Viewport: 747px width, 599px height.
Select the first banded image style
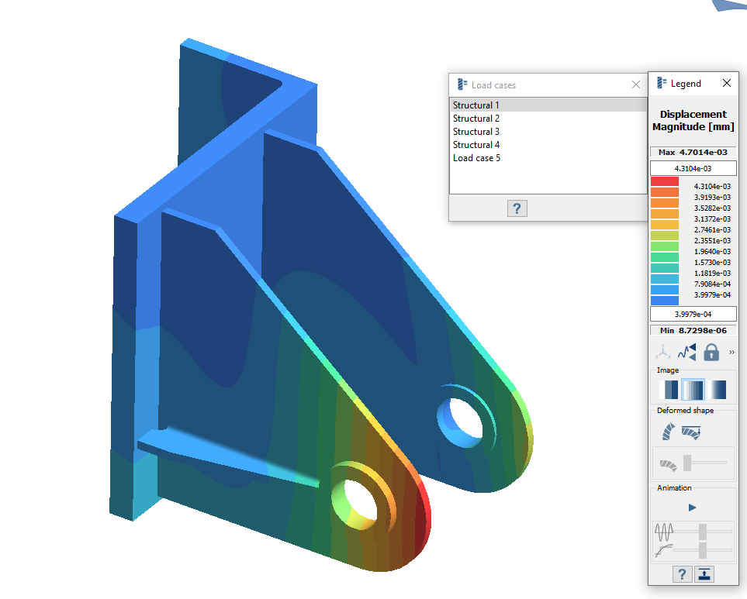668,390
